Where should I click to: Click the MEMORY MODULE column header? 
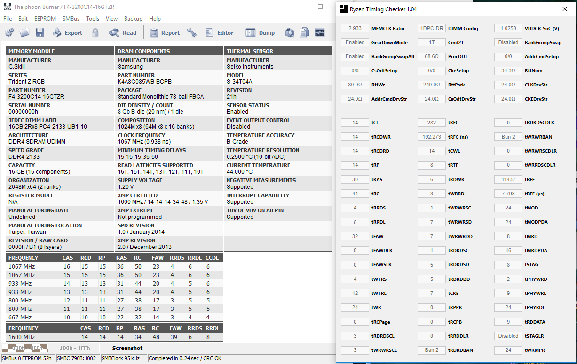coord(60,51)
